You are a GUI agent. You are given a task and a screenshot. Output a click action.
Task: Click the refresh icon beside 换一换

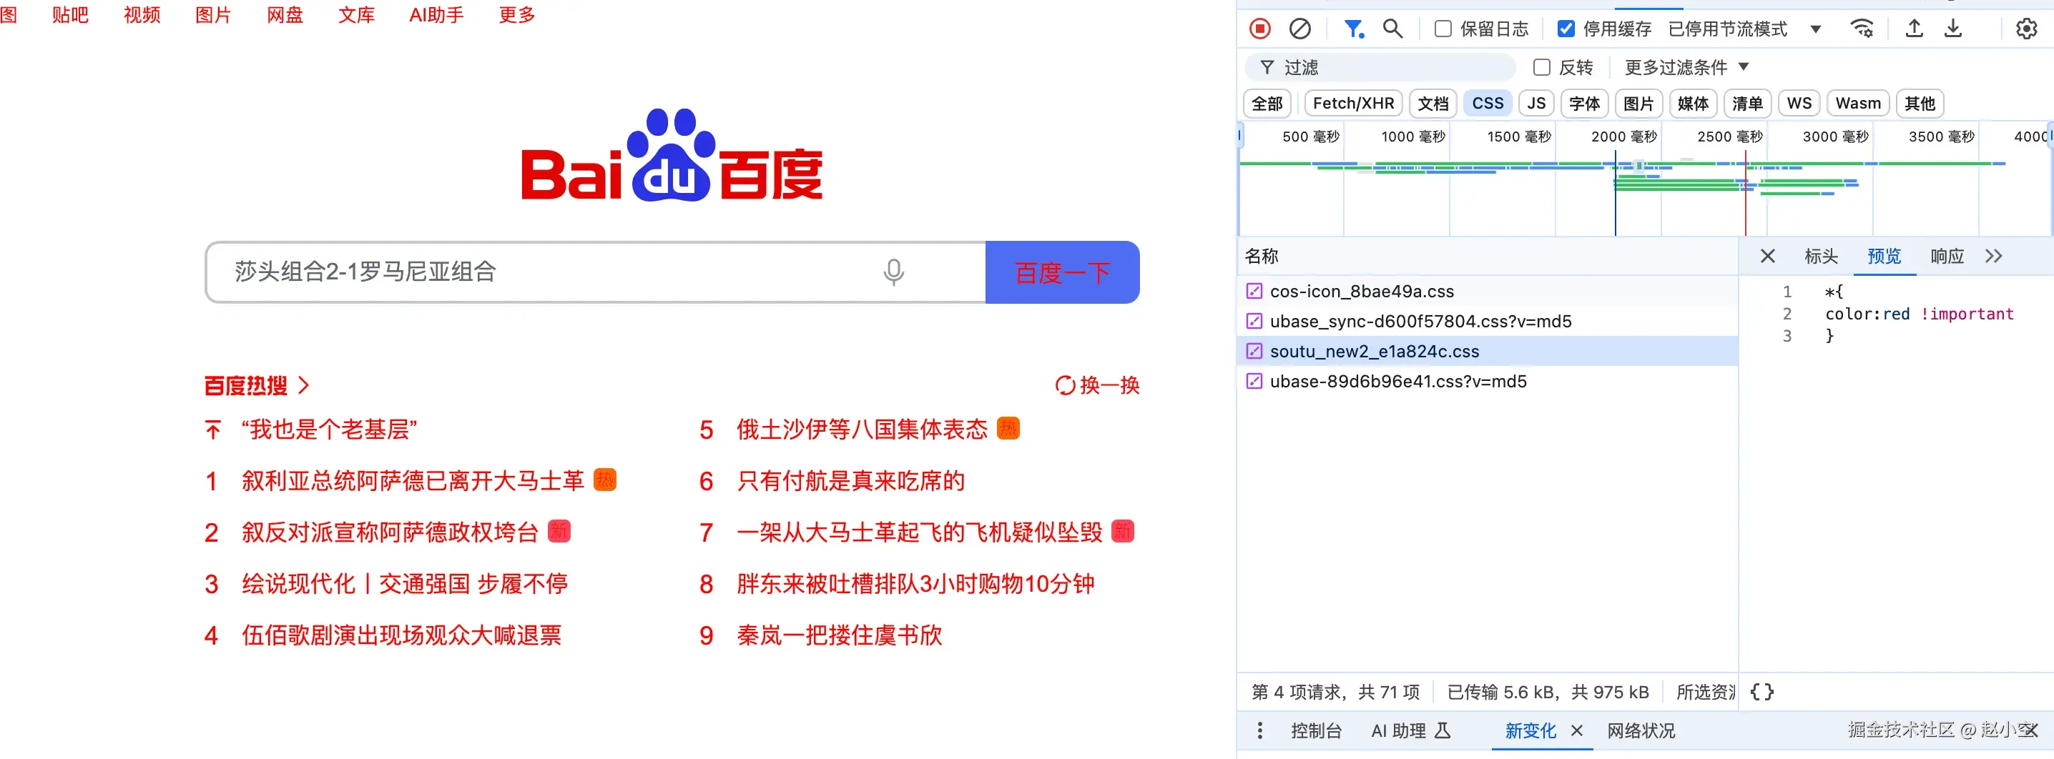coord(1064,385)
